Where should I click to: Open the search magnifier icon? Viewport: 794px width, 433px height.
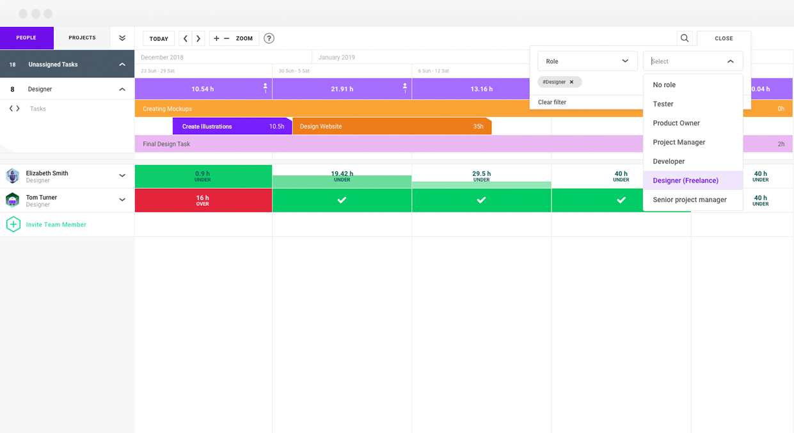(x=685, y=38)
